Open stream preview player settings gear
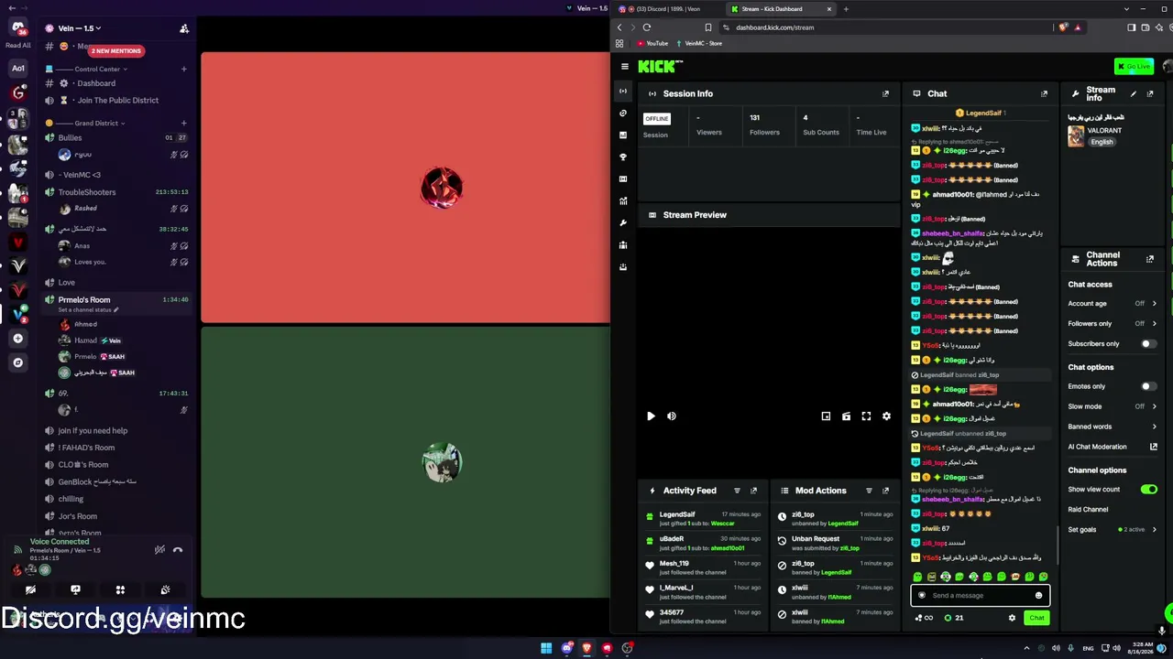The image size is (1173, 659). coord(886,416)
